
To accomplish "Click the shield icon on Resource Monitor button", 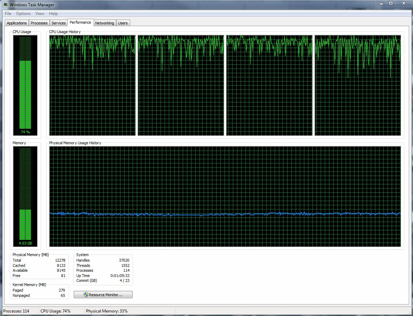I will pos(86,295).
